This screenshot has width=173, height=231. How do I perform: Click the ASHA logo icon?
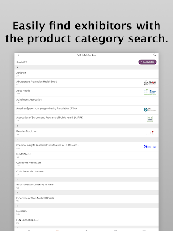(x=150, y=110)
